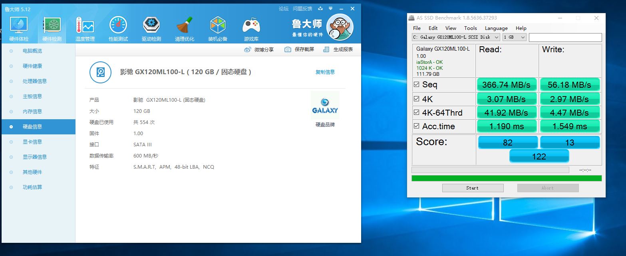
Task: Open File menu in AS SSD Benchmark
Action: (417, 28)
